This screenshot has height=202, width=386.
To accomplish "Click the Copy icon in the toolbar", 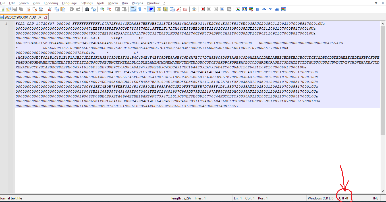I will click(x=56, y=9).
